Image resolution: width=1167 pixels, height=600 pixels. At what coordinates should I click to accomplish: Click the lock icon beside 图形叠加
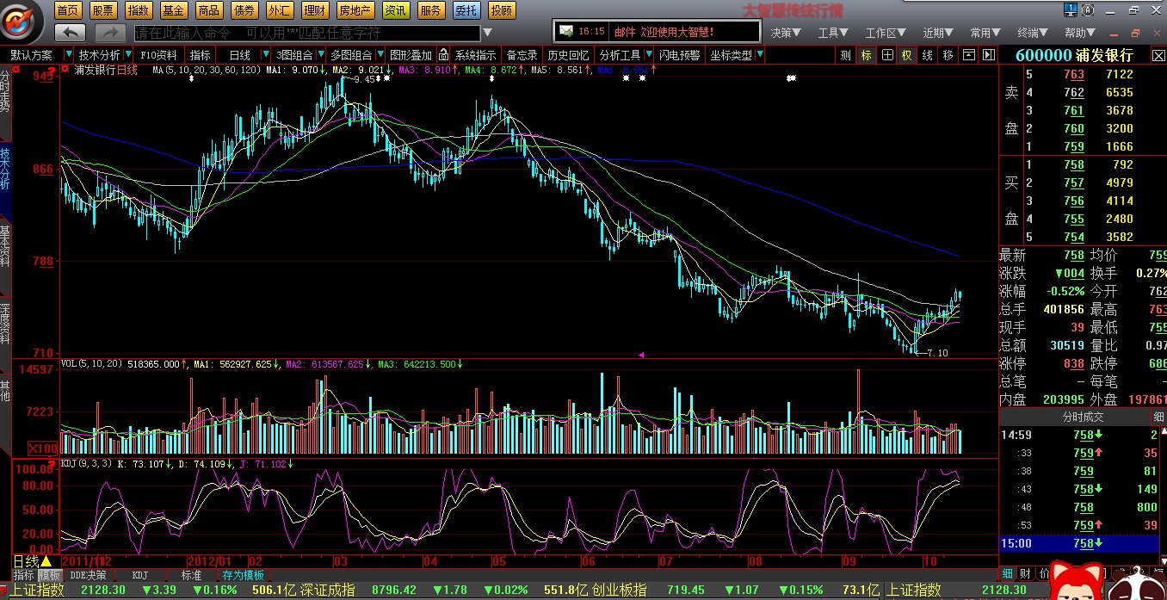point(444,55)
